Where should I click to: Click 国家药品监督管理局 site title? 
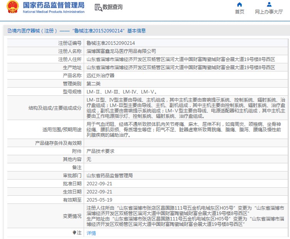54,5
